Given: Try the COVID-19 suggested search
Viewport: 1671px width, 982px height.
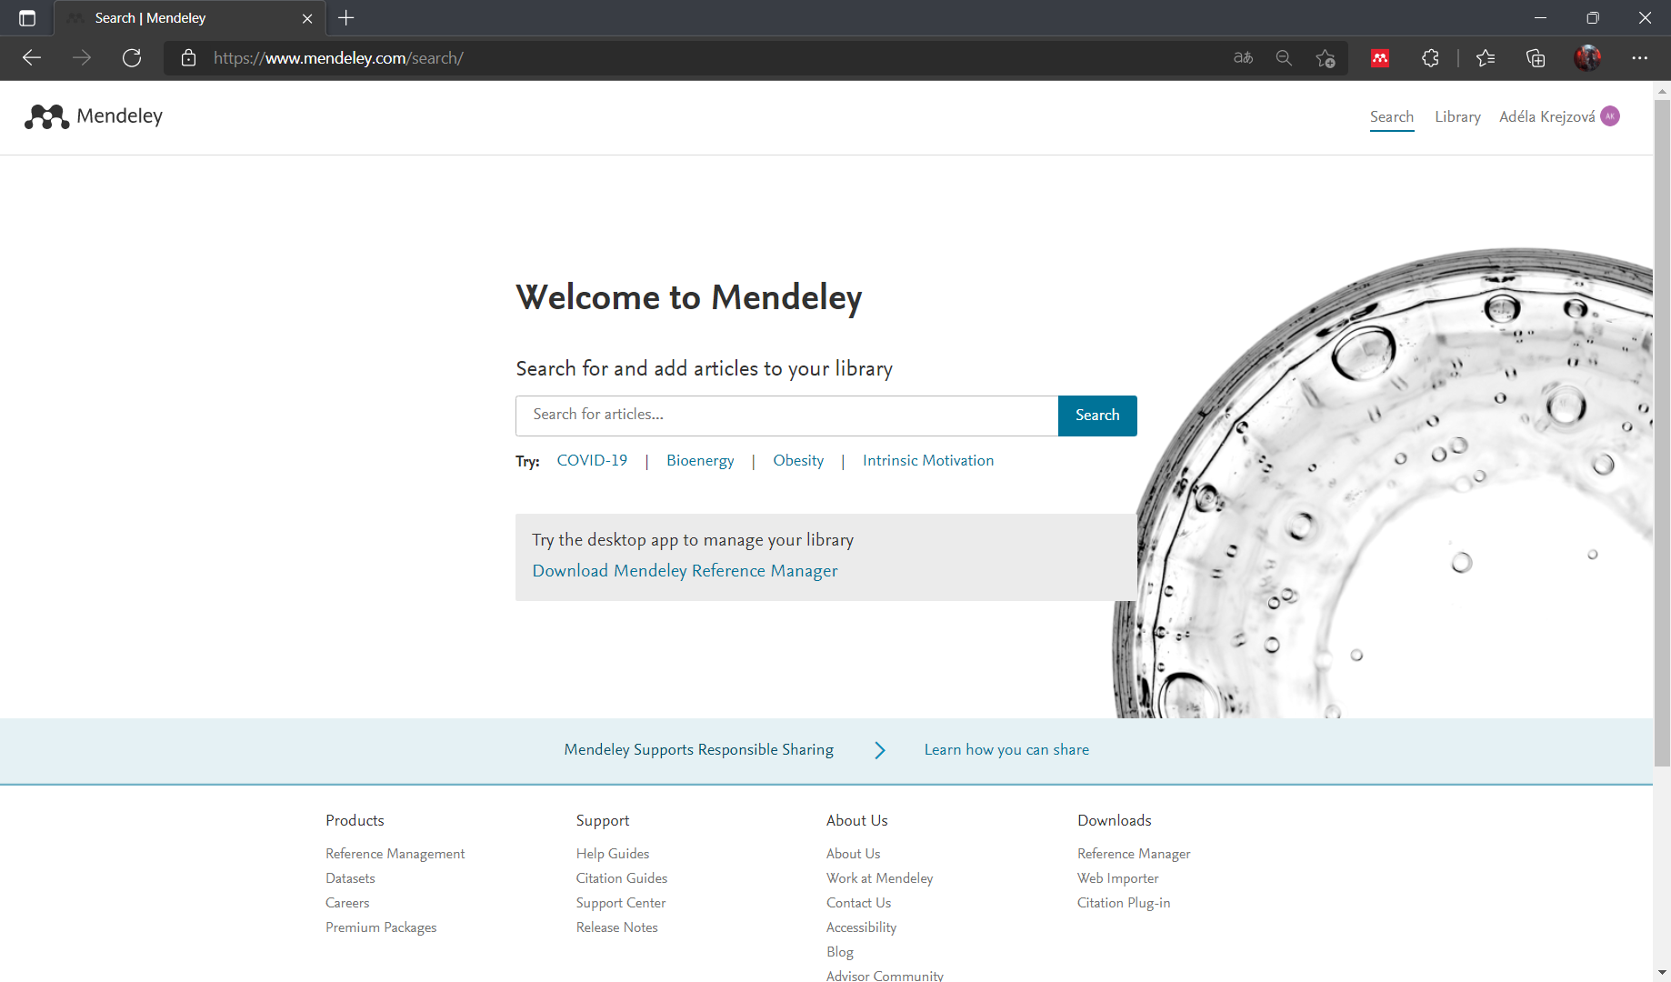Looking at the screenshot, I should point(592,460).
